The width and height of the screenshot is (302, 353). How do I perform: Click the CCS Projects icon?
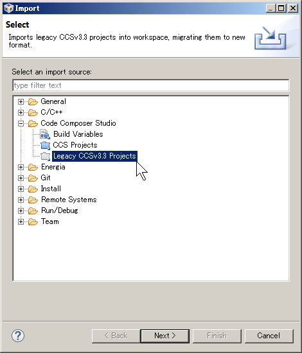point(45,145)
